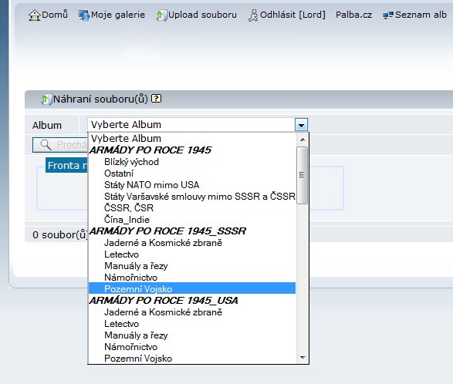Viewport: 453px width, 384px height.
Task: Select ČSSR, ČSR album
Action: (x=192, y=208)
